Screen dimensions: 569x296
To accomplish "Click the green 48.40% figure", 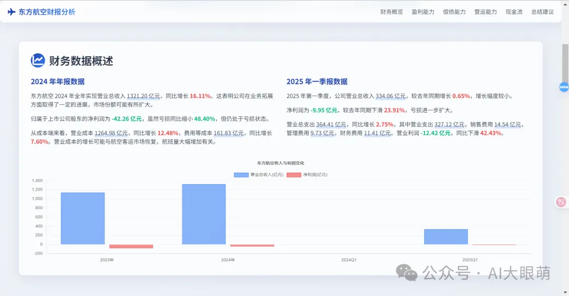I will pos(204,119).
